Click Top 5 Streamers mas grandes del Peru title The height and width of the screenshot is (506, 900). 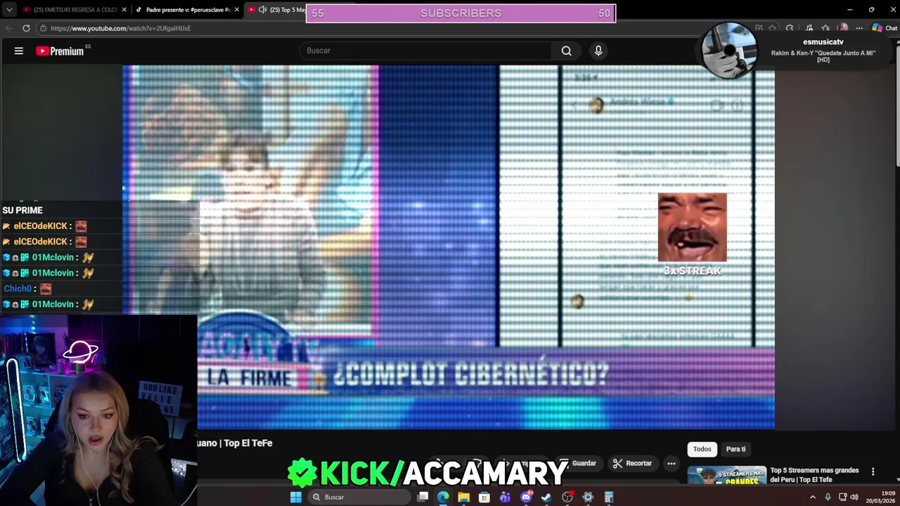tap(814, 475)
